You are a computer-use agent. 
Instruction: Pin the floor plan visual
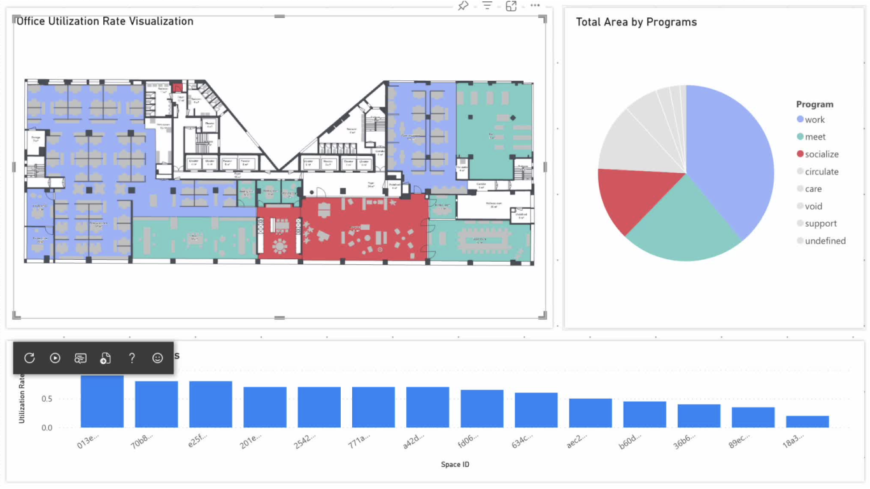[463, 6]
